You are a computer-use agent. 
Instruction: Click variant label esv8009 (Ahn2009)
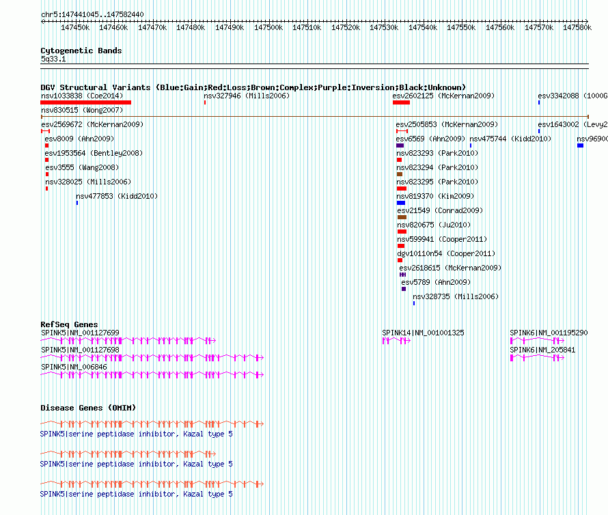(x=79, y=139)
